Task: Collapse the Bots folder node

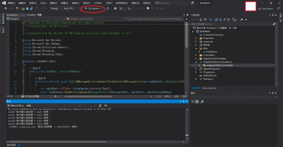Action: click(196, 49)
